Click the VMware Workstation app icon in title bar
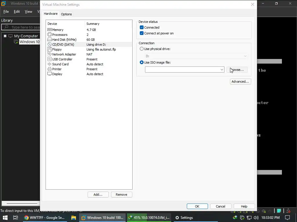This screenshot has width=297, height=222. click(3, 3)
